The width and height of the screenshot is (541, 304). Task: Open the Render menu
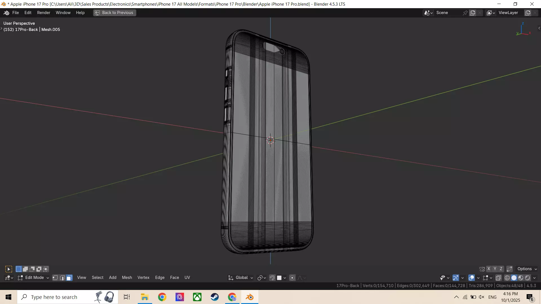[44, 13]
